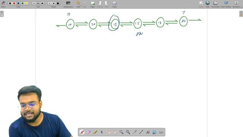Open the virtual keyboard
This screenshot has width=243, height=137.
coord(161,132)
